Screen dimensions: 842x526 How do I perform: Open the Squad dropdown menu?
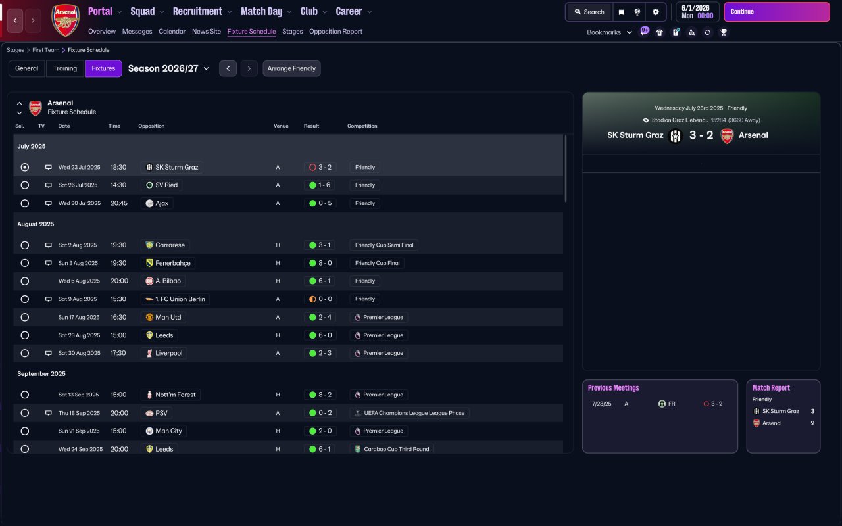148,11
